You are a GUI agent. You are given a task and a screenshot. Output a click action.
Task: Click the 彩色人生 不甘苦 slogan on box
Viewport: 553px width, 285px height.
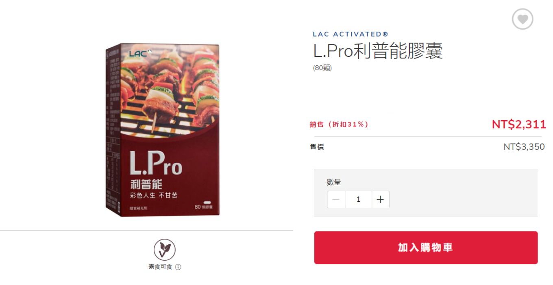click(x=154, y=195)
